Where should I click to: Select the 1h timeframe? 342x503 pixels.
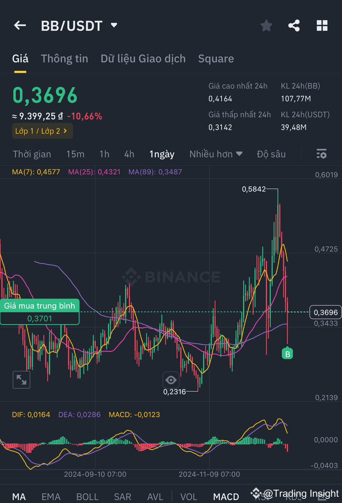coord(104,154)
